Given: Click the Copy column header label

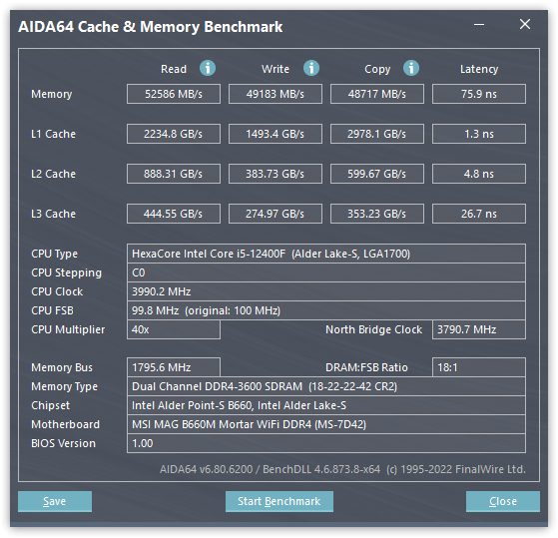Looking at the screenshot, I should 377,69.
